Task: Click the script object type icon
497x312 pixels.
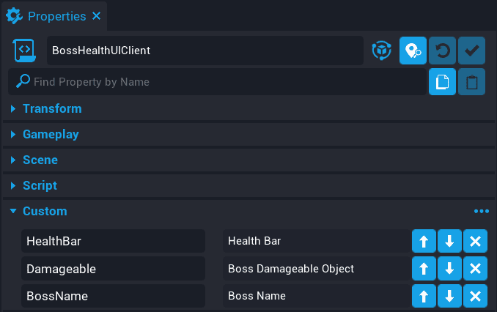Action: click(25, 51)
